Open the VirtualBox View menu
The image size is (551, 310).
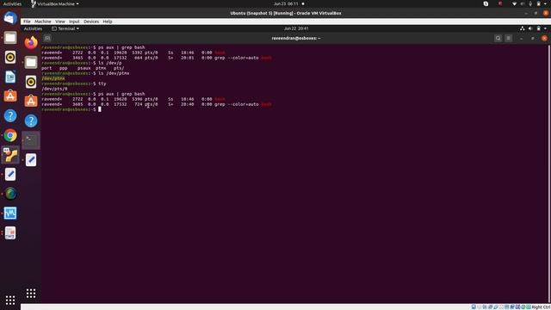[x=60, y=22]
